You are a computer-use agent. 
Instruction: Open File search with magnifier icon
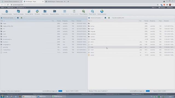[83, 11]
